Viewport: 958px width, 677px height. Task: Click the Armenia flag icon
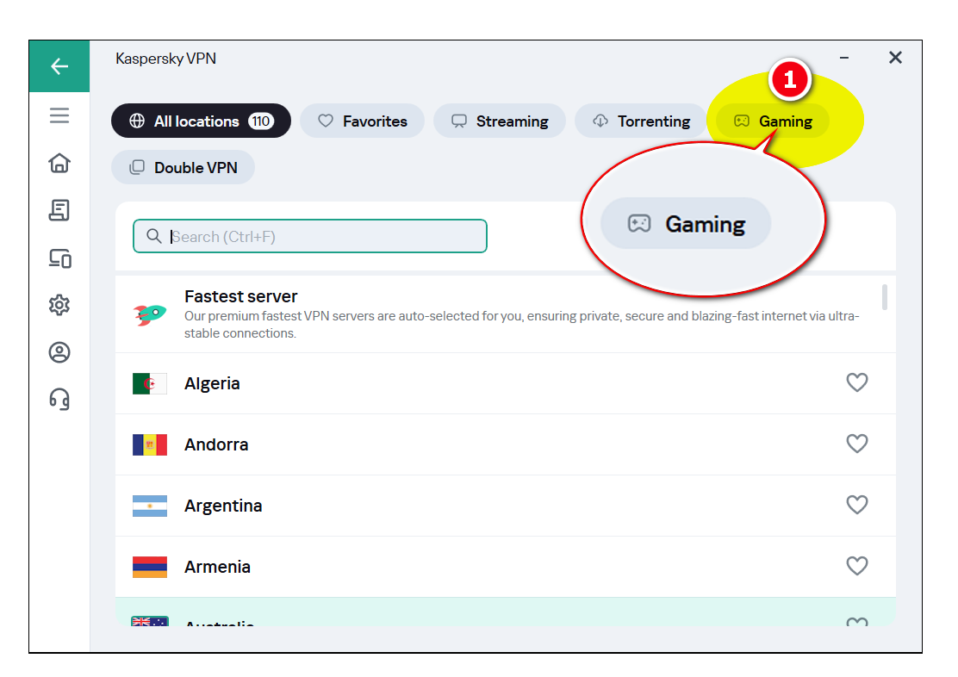(x=150, y=567)
